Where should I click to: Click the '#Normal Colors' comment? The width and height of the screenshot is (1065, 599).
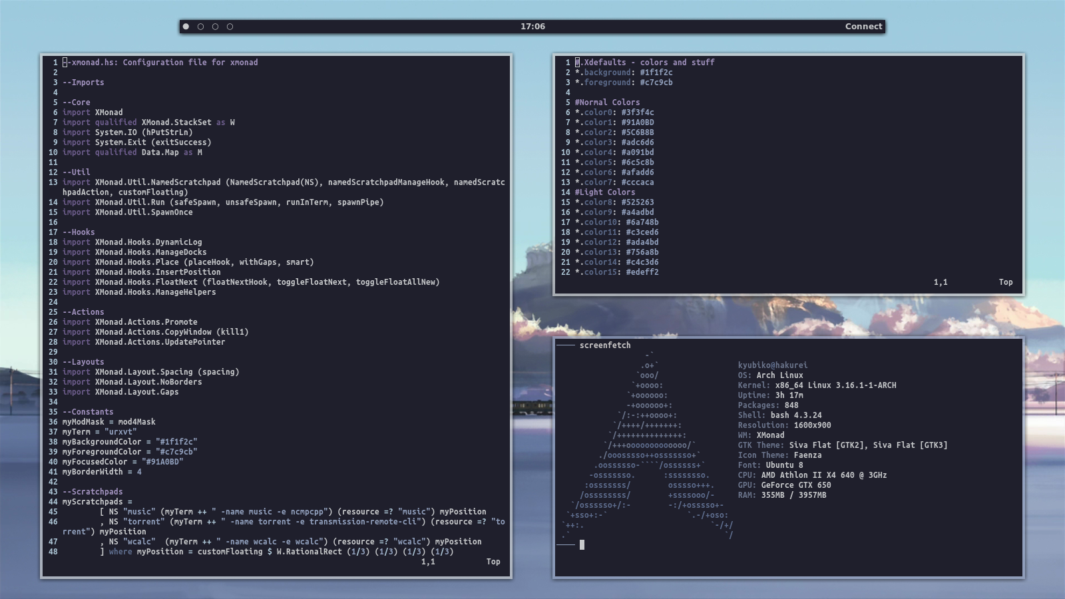pos(608,102)
